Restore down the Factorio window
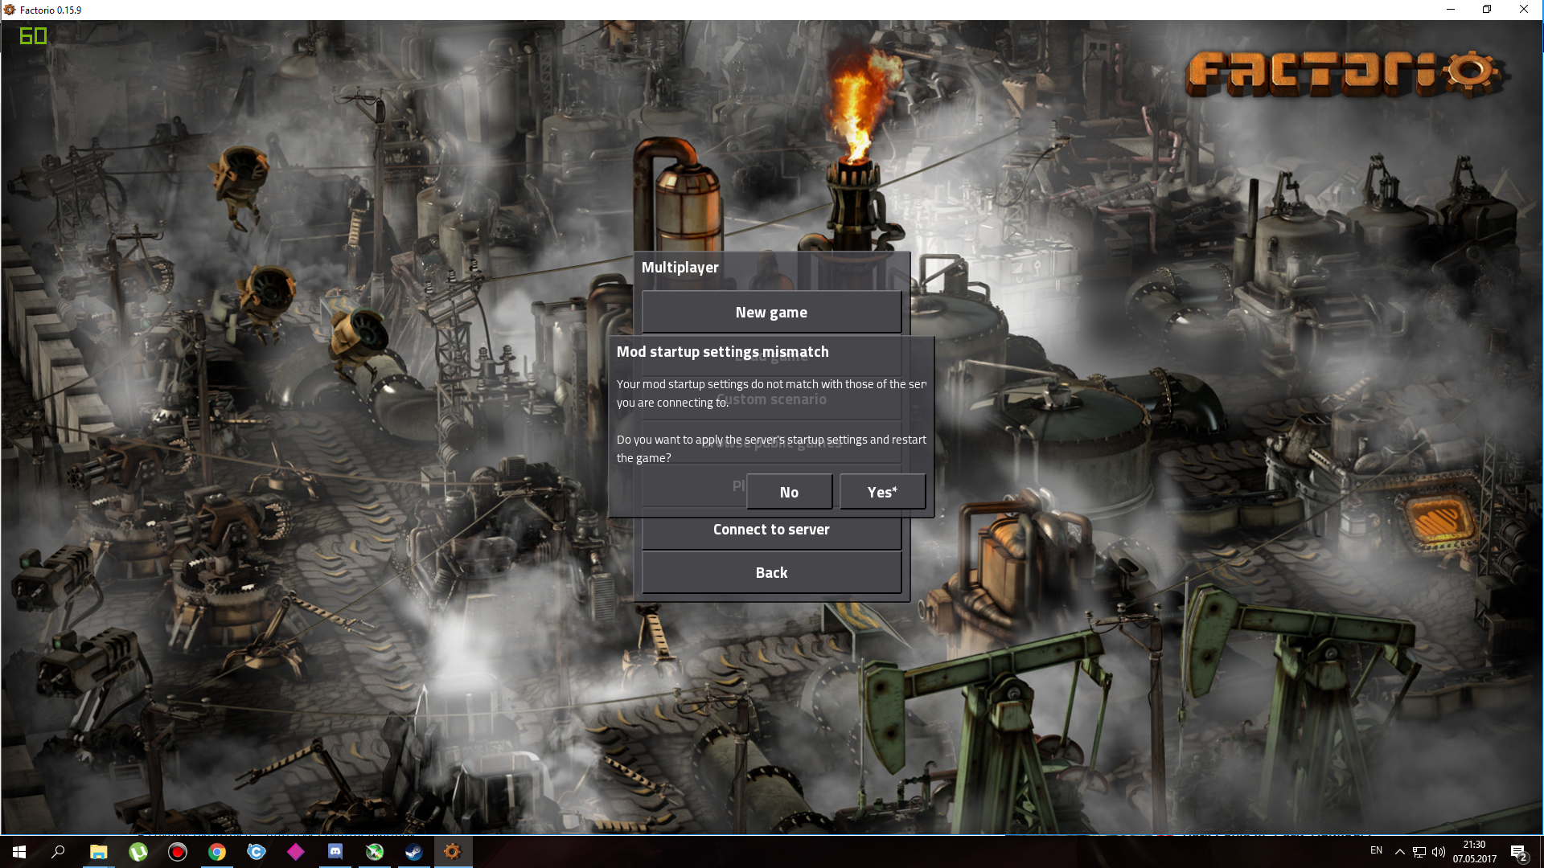The height and width of the screenshot is (868, 1544). point(1487,10)
